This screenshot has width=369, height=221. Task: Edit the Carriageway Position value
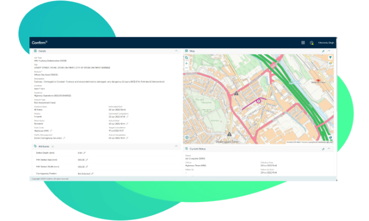(x=92, y=174)
